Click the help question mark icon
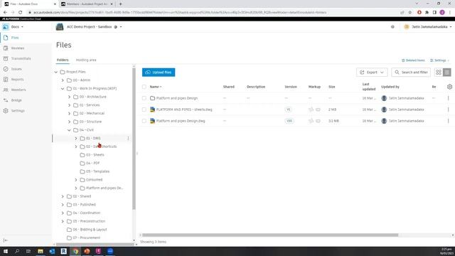Image resolution: width=455 pixels, height=256 pixels. [x=392, y=27]
